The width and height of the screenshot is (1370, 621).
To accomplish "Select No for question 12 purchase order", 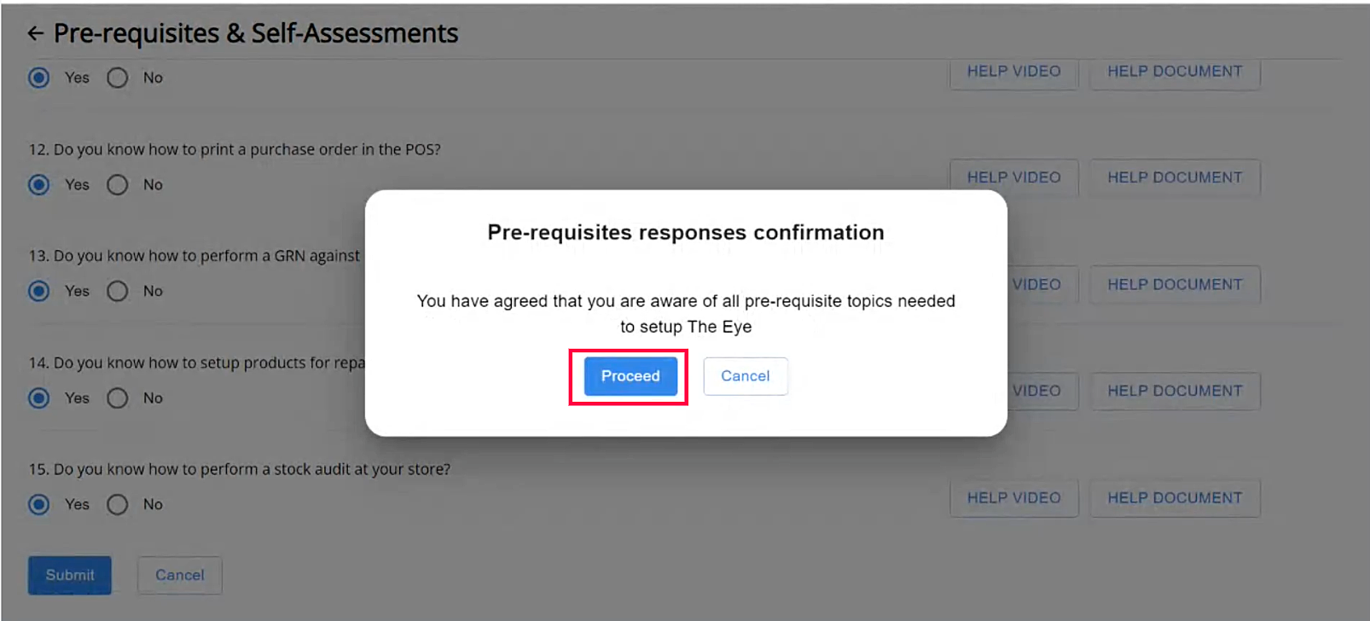I will (x=118, y=184).
